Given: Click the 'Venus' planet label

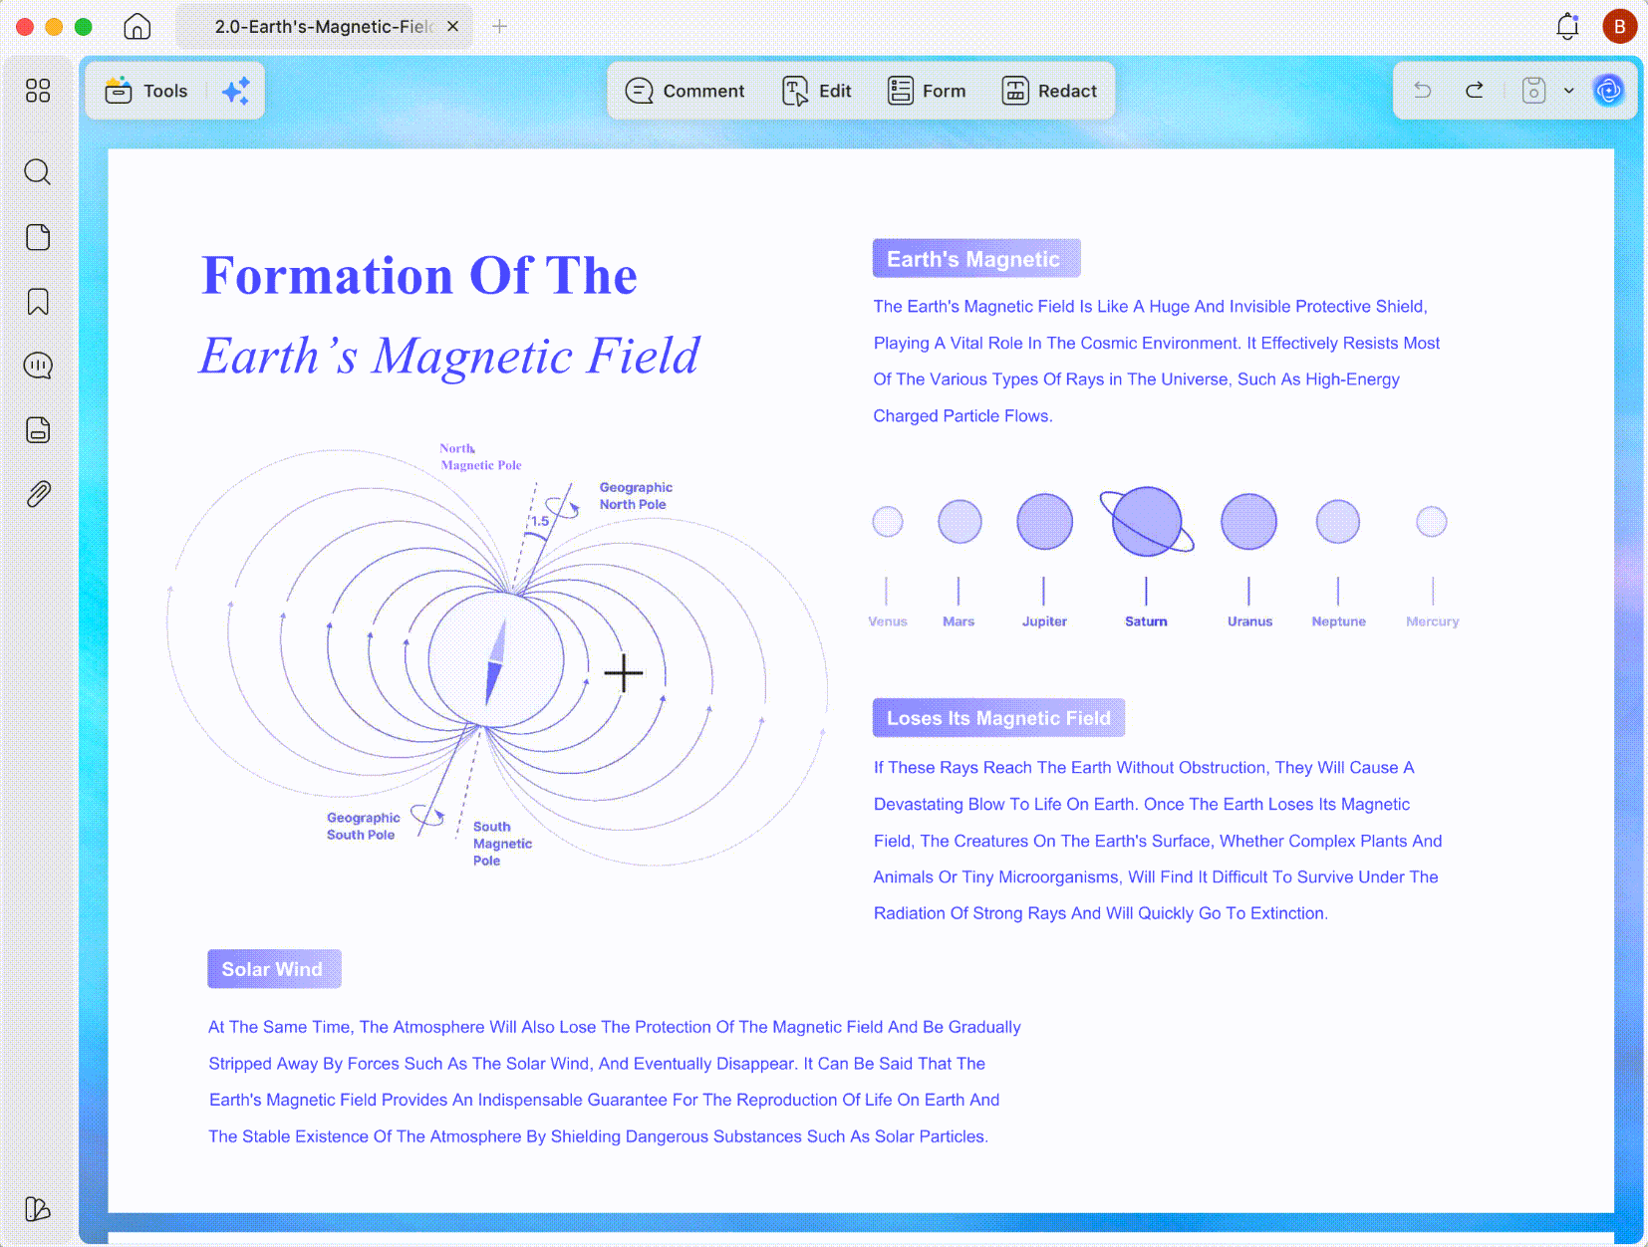Looking at the screenshot, I should [x=888, y=622].
